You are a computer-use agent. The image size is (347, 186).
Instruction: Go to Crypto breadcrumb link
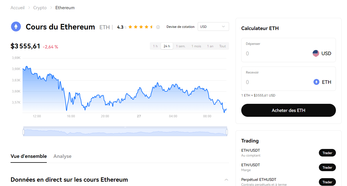(x=40, y=8)
